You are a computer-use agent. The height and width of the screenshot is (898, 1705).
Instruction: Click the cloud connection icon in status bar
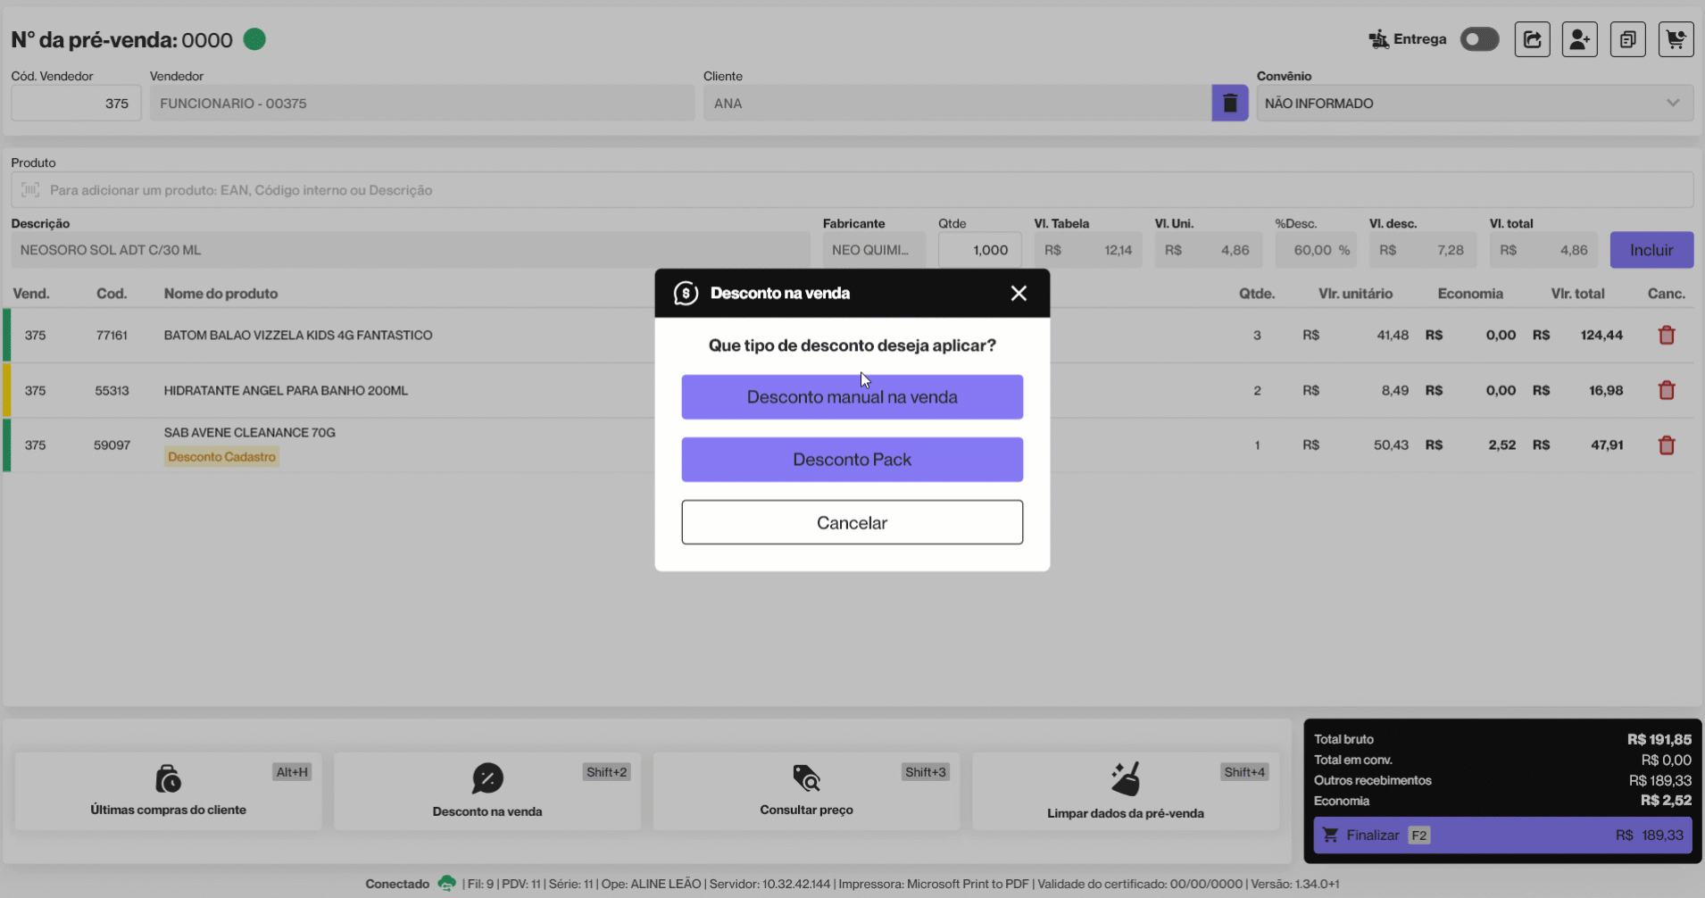pos(446,884)
